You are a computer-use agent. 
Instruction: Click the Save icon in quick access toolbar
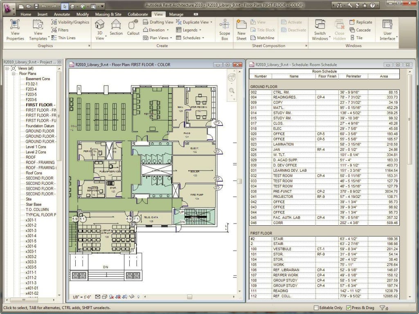tap(36, 6)
